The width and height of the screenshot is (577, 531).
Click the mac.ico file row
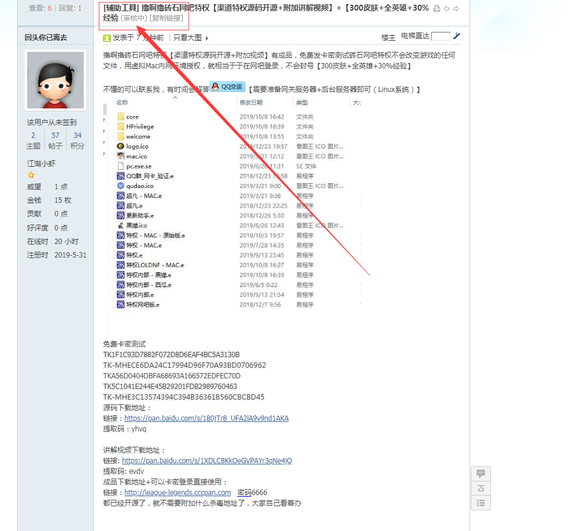[230, 157]
